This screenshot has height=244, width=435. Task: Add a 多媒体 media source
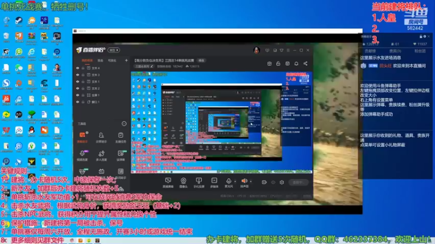click(214, 183)
